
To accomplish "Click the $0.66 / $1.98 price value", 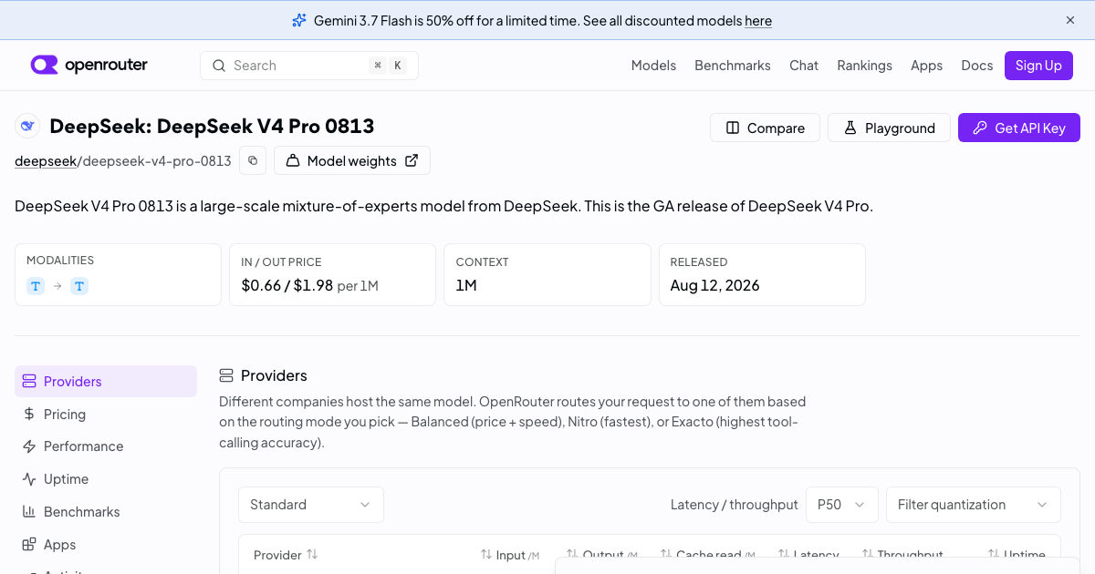I will click(x=287, y=285).
